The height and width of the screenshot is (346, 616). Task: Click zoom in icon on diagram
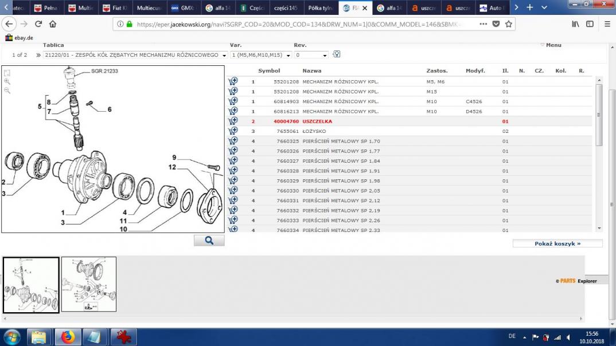click(x=7, y=82)
